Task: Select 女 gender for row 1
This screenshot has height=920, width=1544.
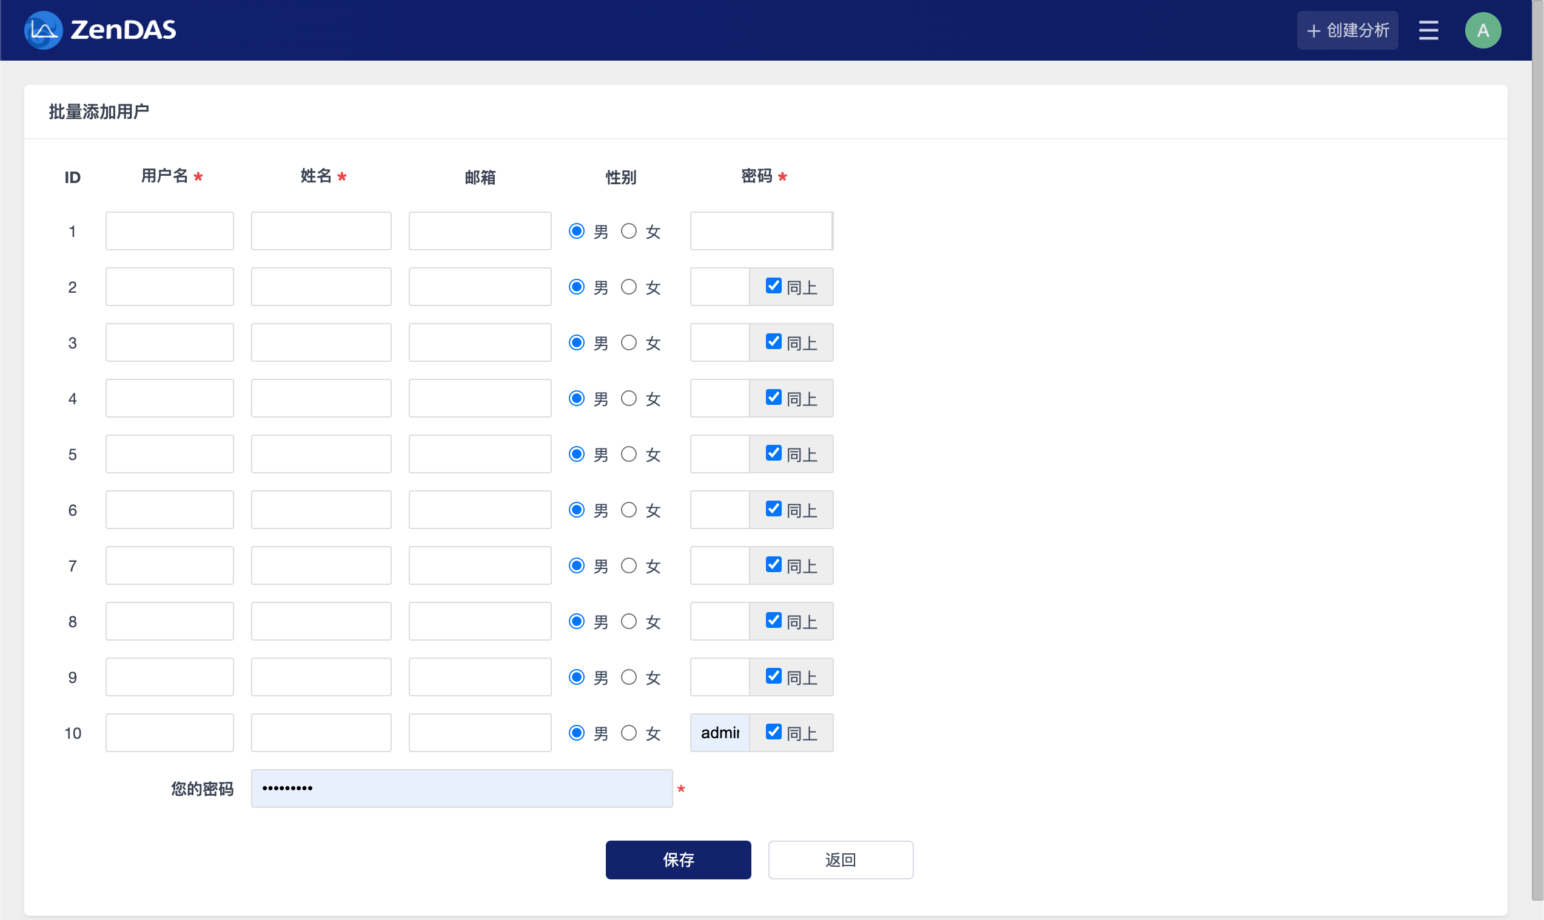Action: point(629,232)
